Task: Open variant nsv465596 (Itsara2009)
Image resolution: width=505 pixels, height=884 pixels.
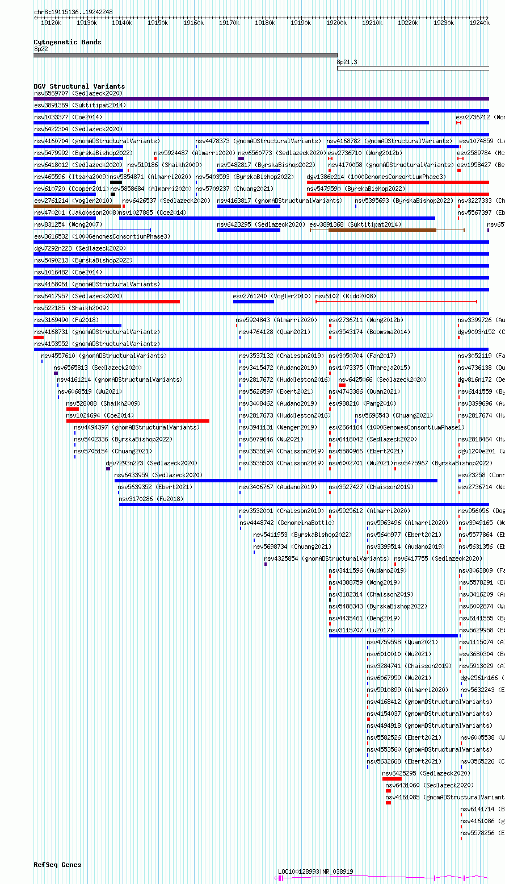Action: (x=71, y=177)
